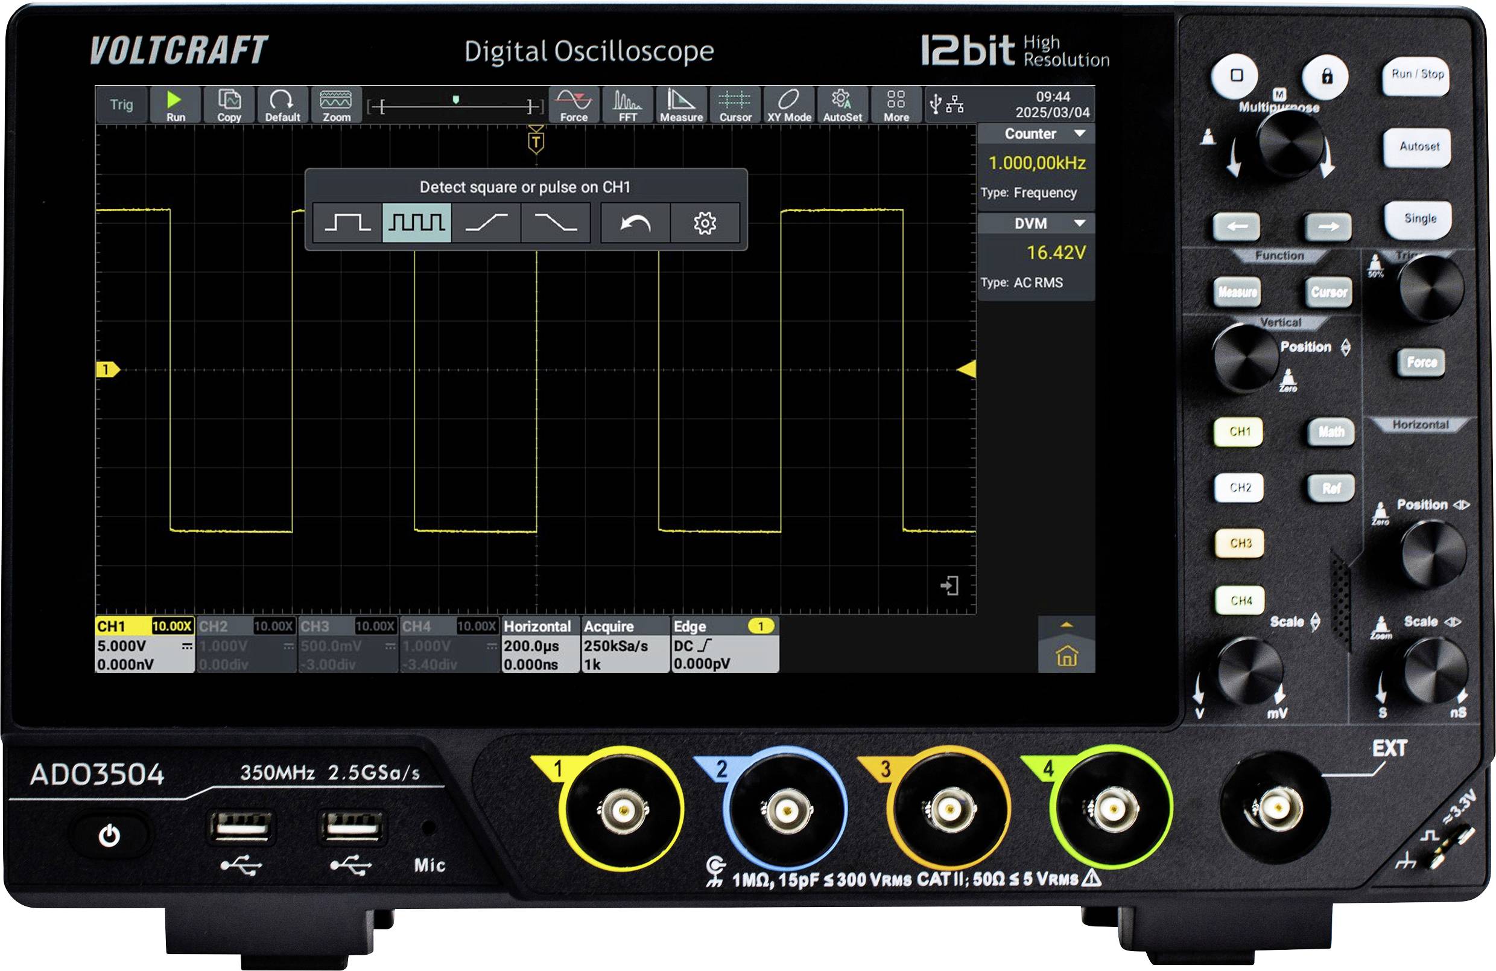Toggle CH1 channel on or off
This screenshot has width=1496, height=971.
tap(1238, 433)
